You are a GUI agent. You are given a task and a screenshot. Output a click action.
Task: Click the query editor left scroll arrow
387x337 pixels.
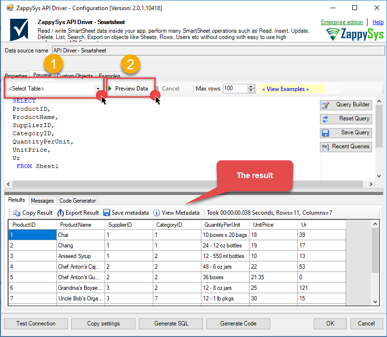point(8,184)
